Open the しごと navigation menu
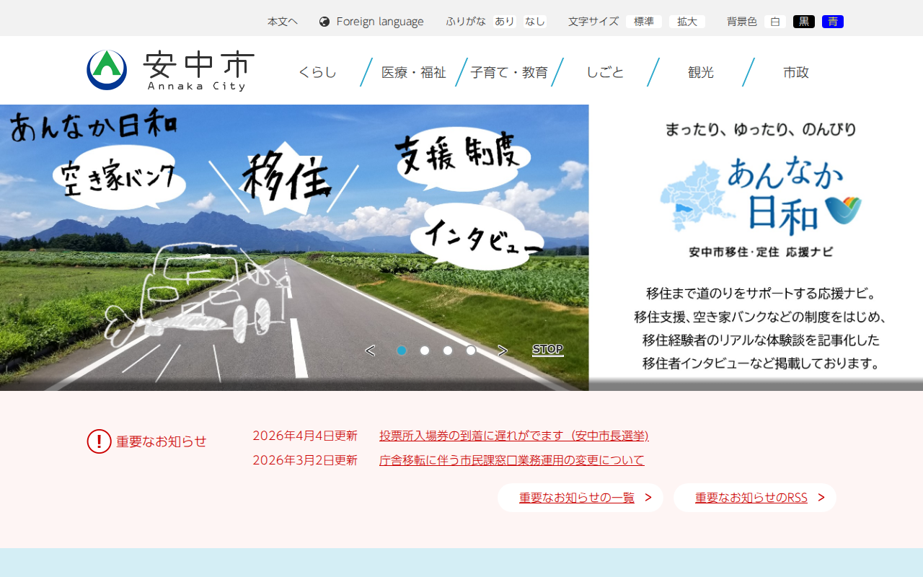The width and height of the screenshot is (923, 577). coord(605,71)
